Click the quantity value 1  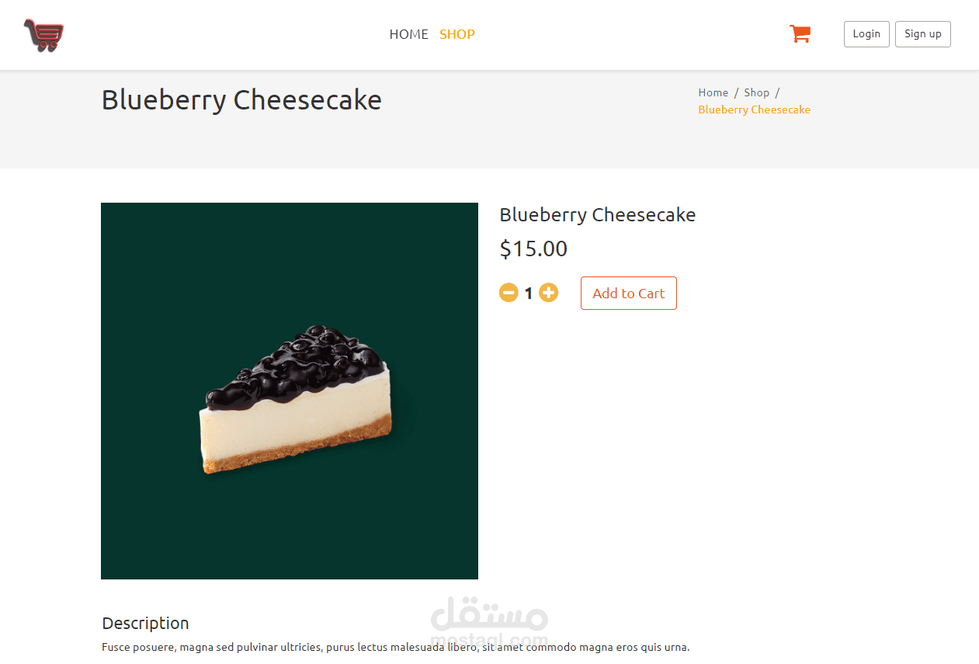click(529, 294)
